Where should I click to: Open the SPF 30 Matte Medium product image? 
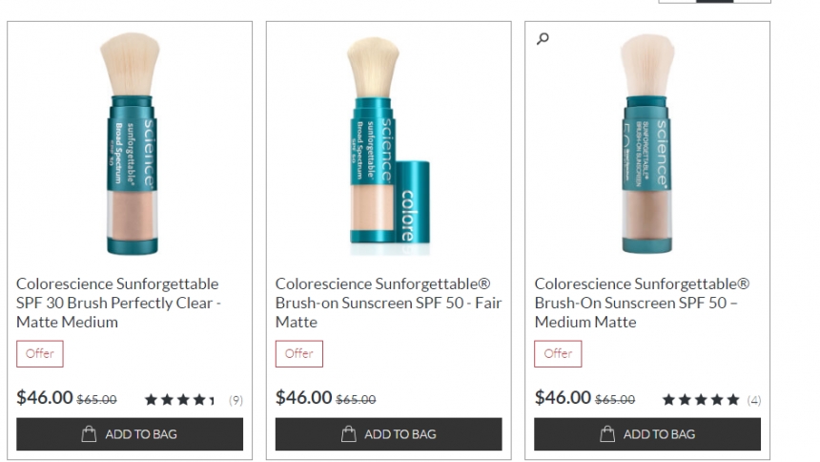point(130,143)
